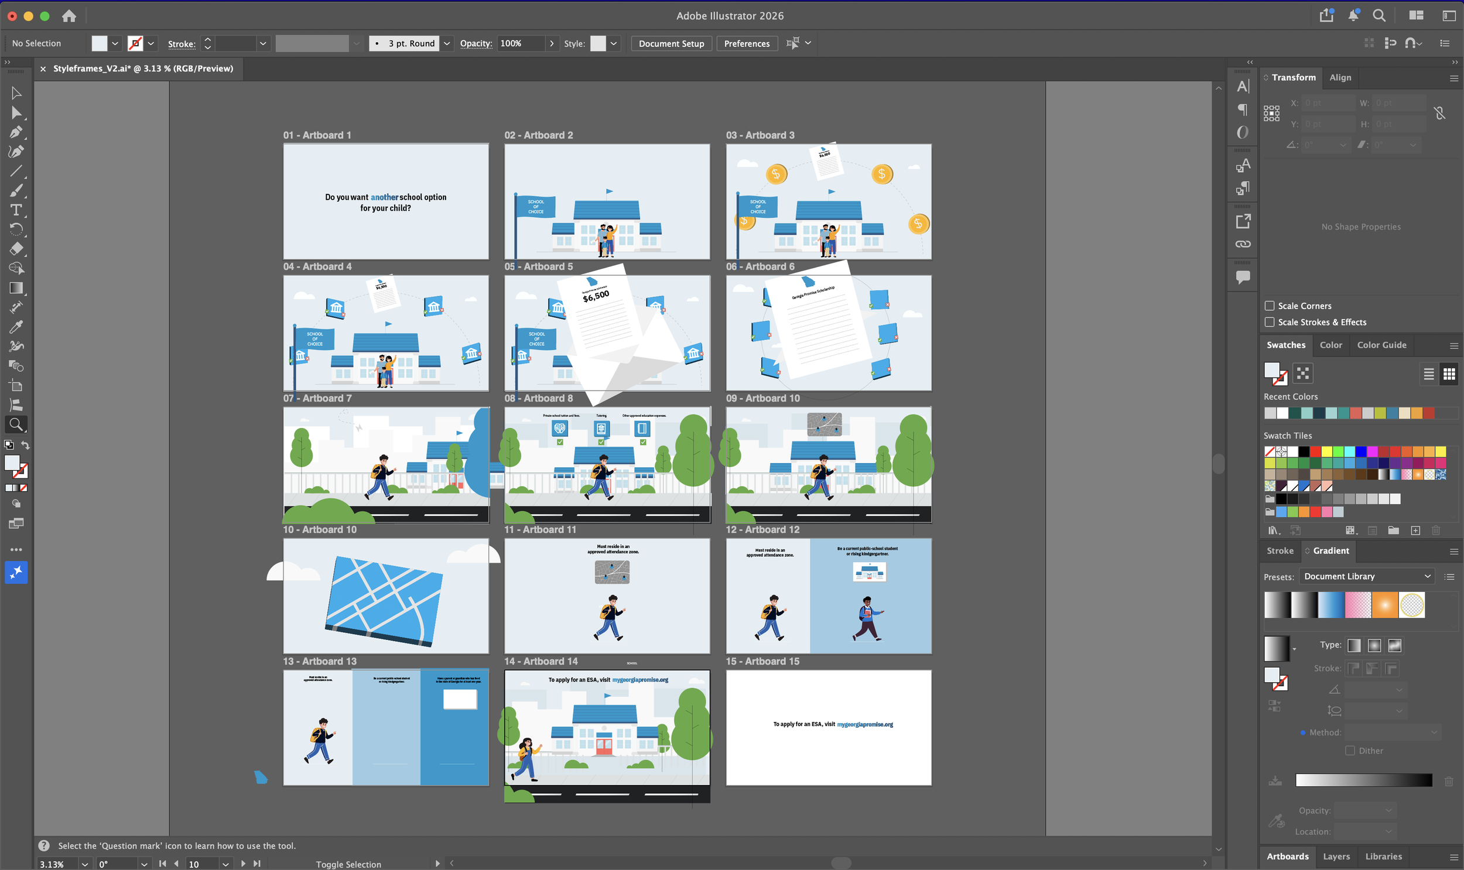The height and width of the screenshot is (870, 1464).
Task: Go to Illustrator Home screen
Action: click(69, 16)
